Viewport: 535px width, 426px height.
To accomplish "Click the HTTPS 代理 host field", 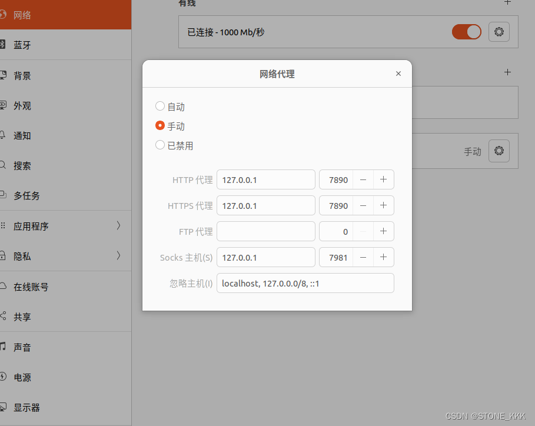I will [x=266, y=206].
